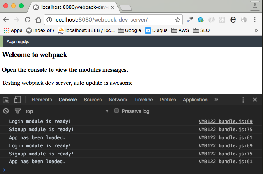Open the Disqus bookmark
263x174 pixels.
(156, 30)
